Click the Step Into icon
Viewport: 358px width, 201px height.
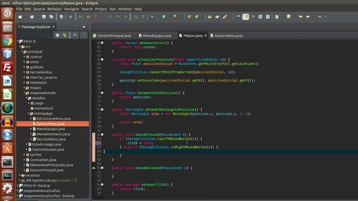click(x=110, y=17)
